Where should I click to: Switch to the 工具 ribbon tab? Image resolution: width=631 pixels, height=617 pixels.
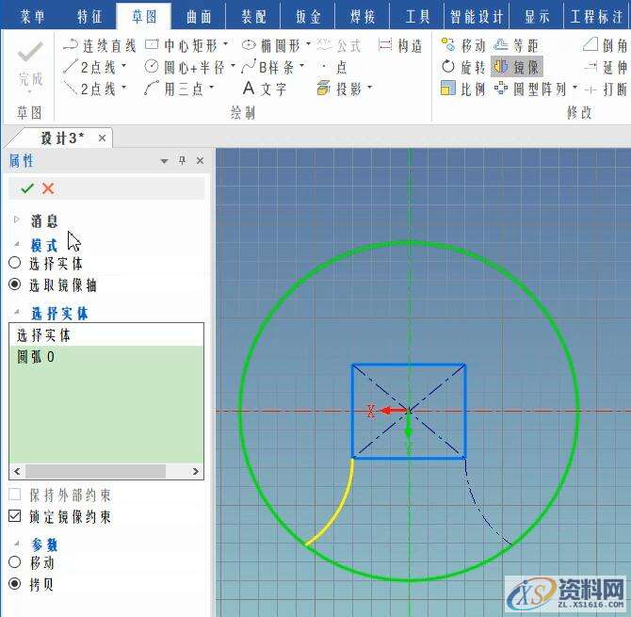pos(417,17)
